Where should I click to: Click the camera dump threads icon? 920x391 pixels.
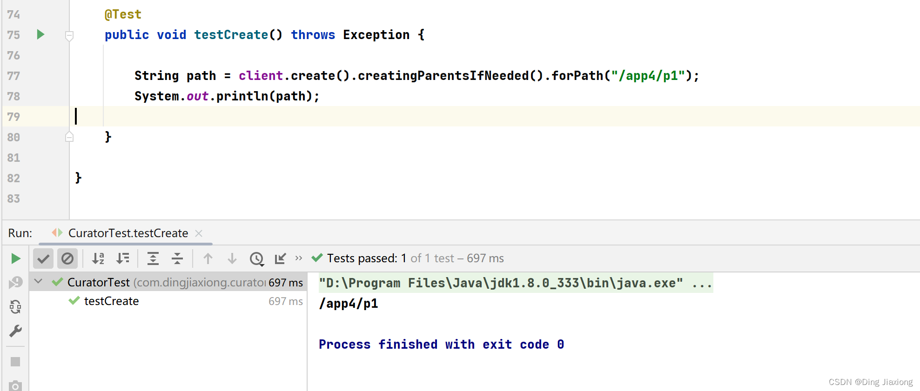[15, 386]
